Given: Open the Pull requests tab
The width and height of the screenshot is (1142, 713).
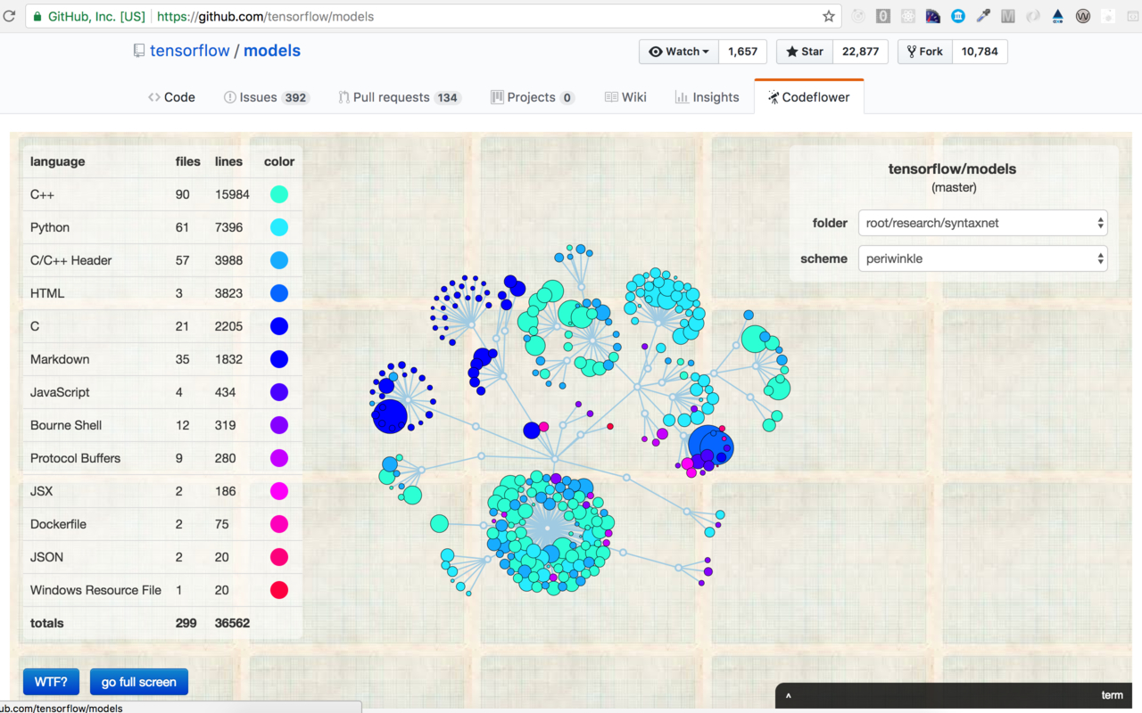Looking at the screenshot, I should pyautogui.click(x=399, y=97).
